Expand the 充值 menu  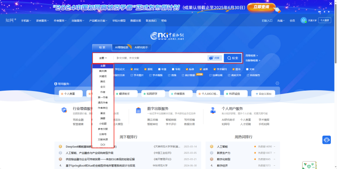[281, 21]
